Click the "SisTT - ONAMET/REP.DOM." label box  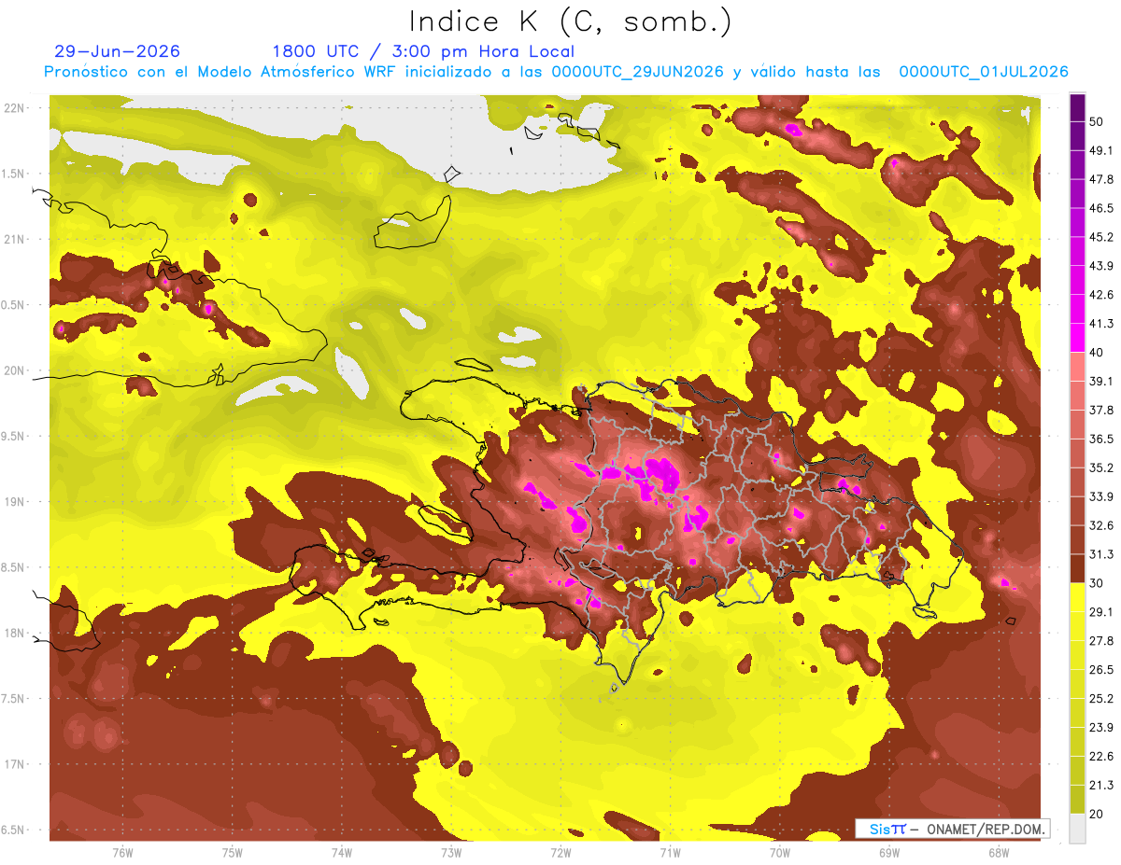tap(952, 829)
